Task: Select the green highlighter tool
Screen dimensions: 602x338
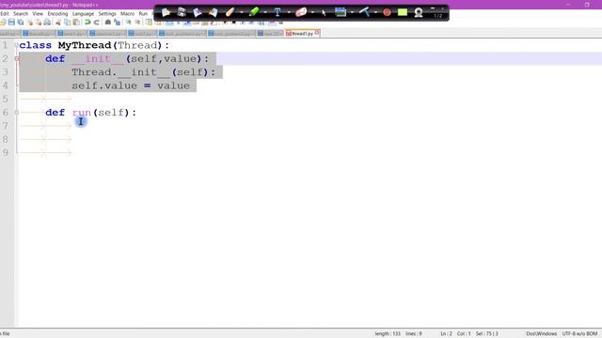Action: tap(253, 12)
